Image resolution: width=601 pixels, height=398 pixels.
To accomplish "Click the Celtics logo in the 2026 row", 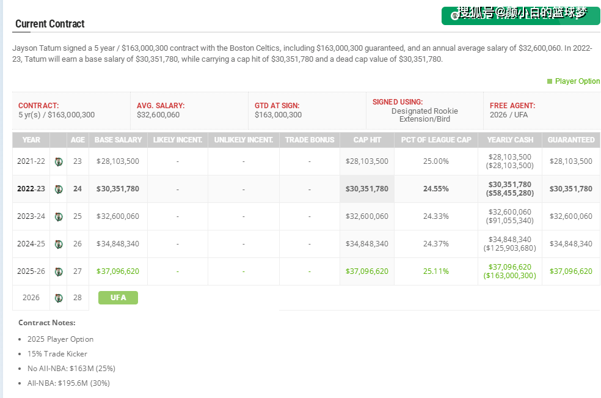I will click(x=59, y=298).
